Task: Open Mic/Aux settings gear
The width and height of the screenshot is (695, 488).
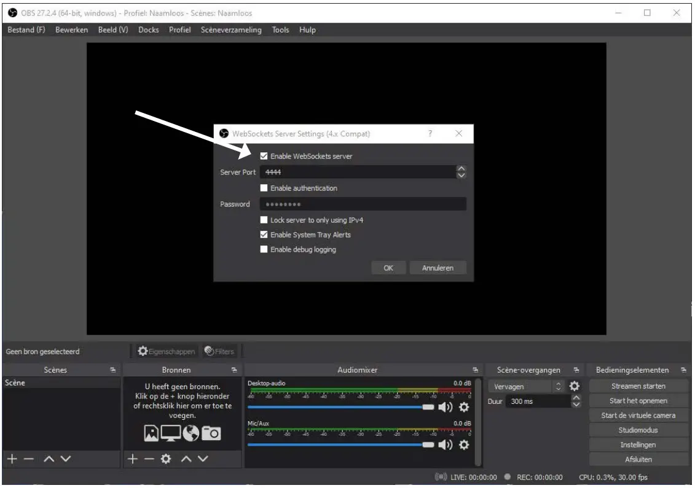Action: coord(464,444)
